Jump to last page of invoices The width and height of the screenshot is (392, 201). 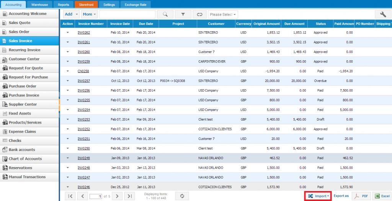pyautogui.click(x=129, y=196)
